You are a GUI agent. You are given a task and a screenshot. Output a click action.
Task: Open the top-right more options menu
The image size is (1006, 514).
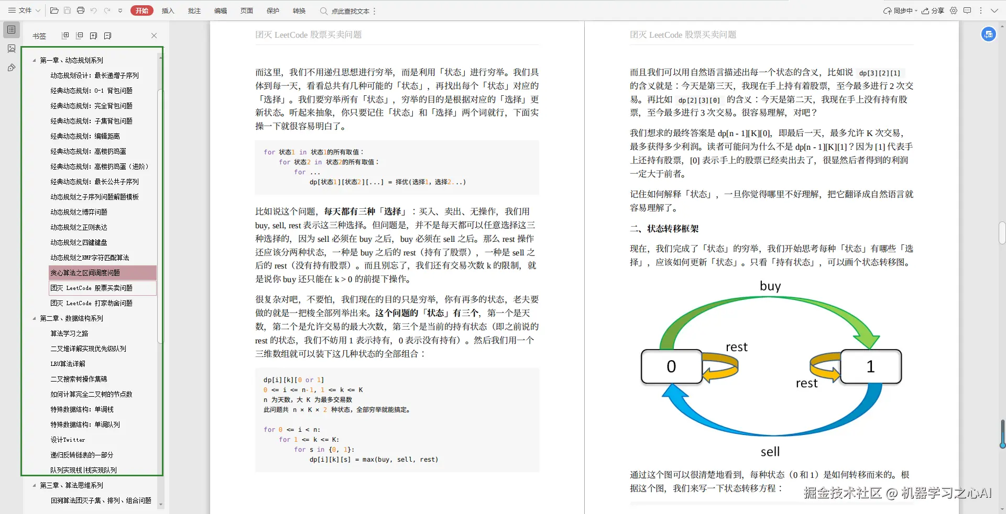coord(981,10)
